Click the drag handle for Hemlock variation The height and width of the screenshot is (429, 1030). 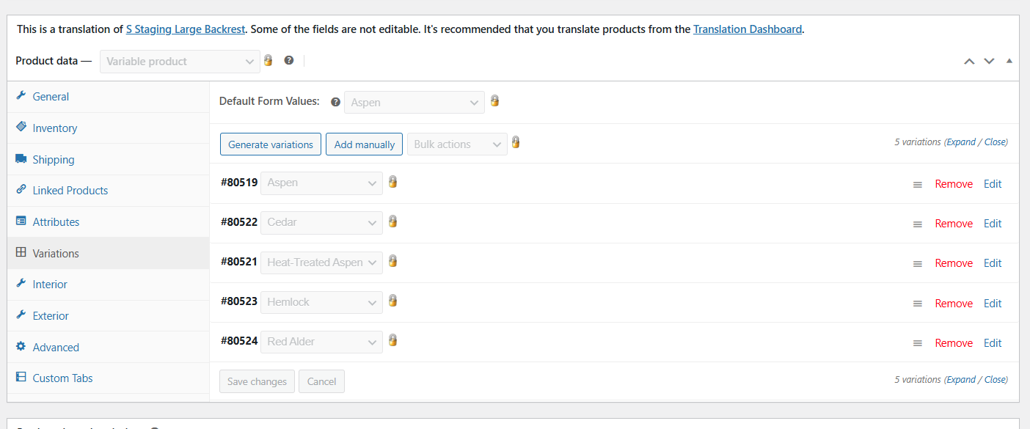tap(917, 304)
